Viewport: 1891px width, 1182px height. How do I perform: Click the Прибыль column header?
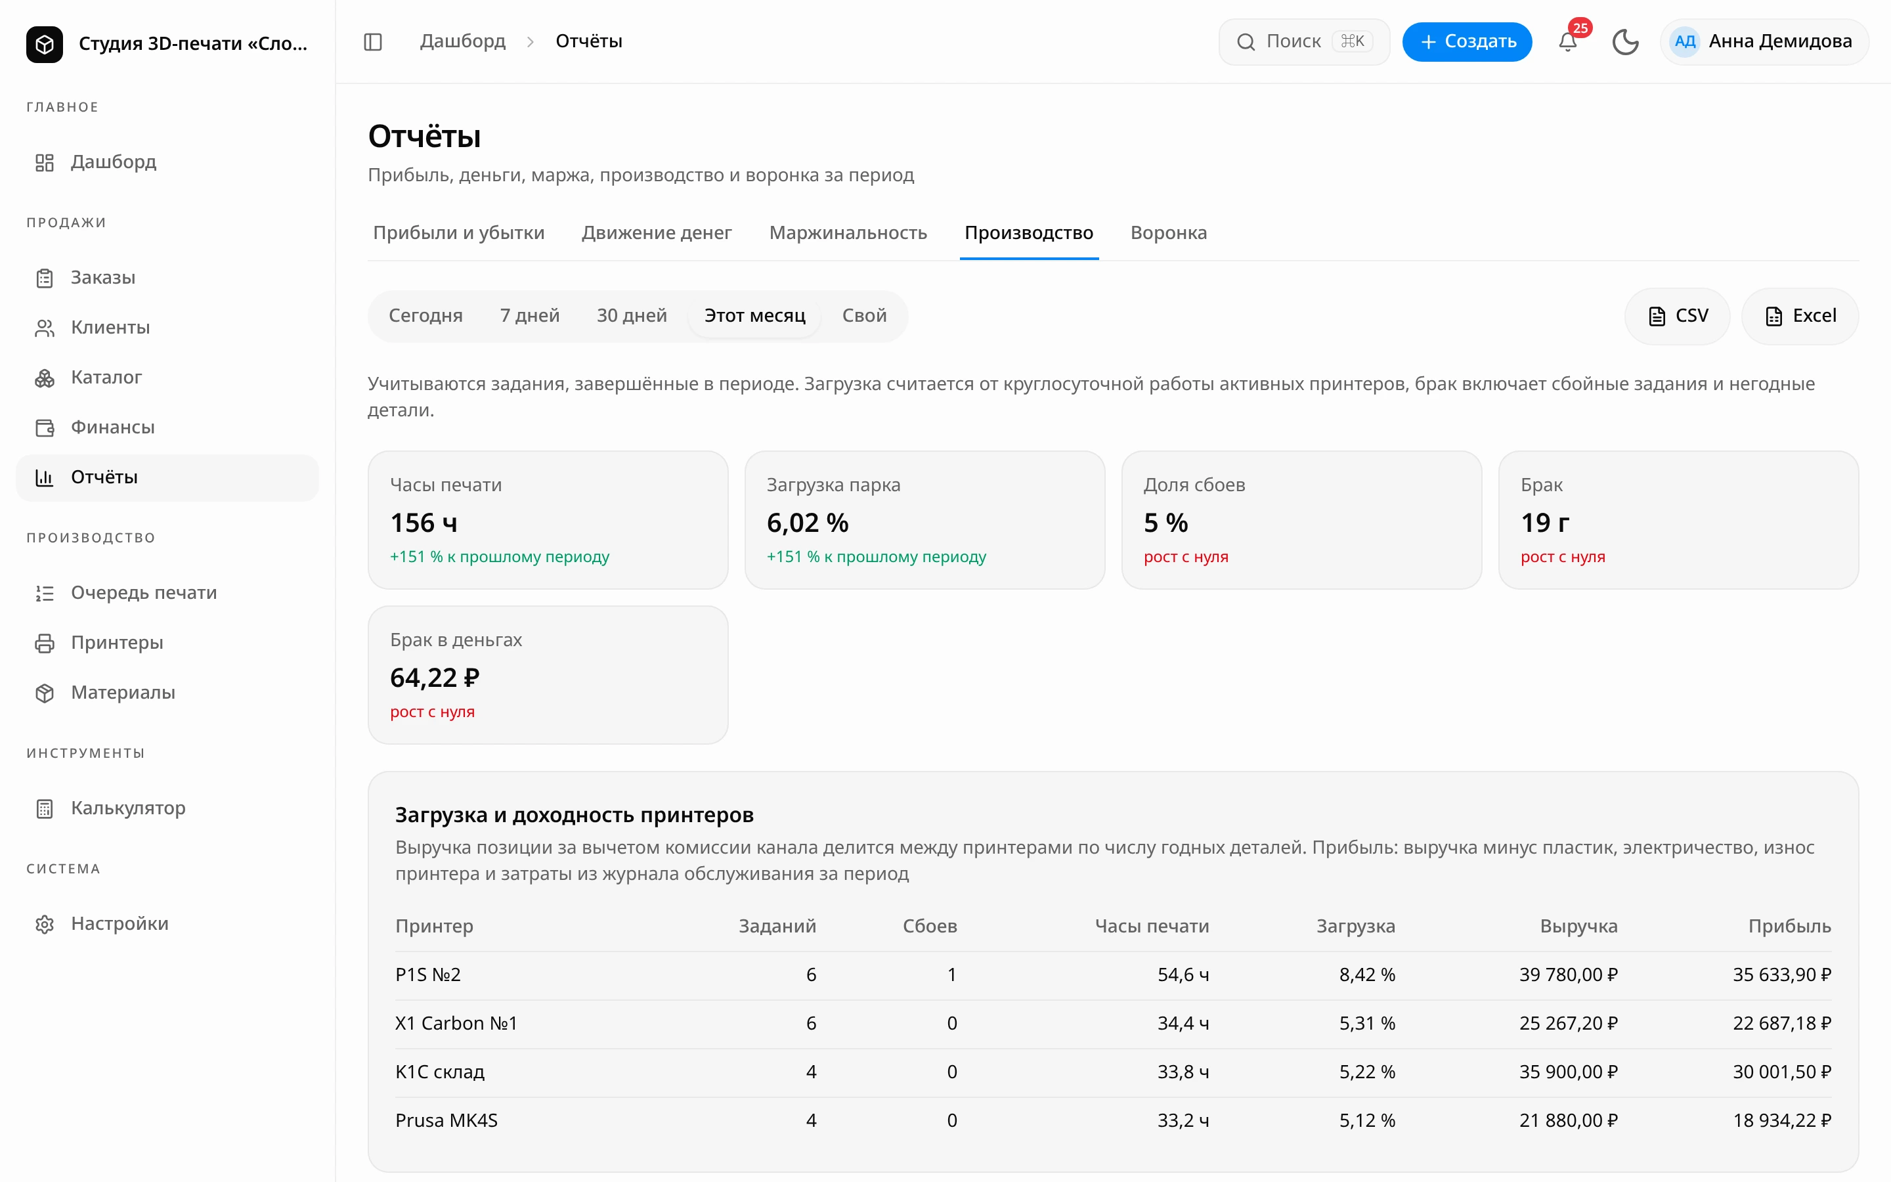point(1789,927)
